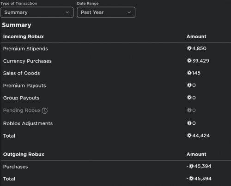231x186 pixels.
Task: Click the greyed Pending Robux label
Action: (x=22, y=110)
